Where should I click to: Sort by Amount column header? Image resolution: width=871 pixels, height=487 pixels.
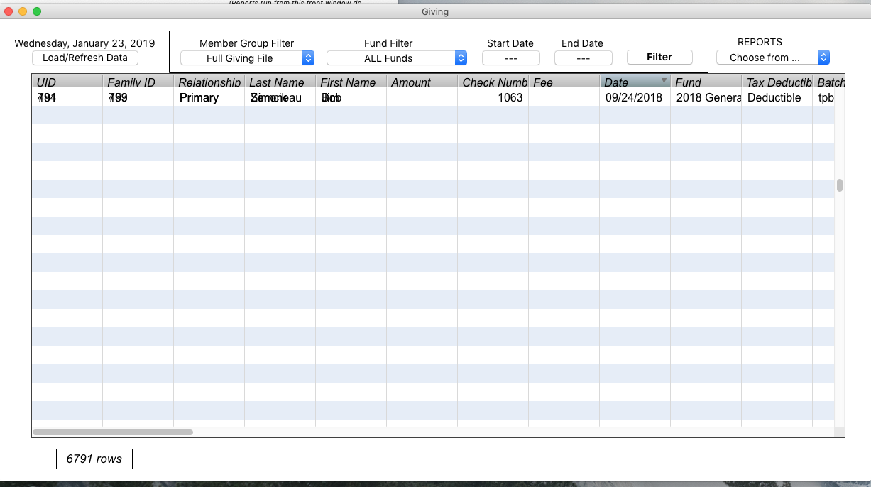click(x=422, y=82)
